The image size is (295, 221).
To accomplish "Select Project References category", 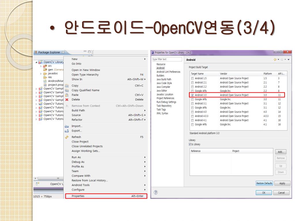I will (x=165, y=98).
